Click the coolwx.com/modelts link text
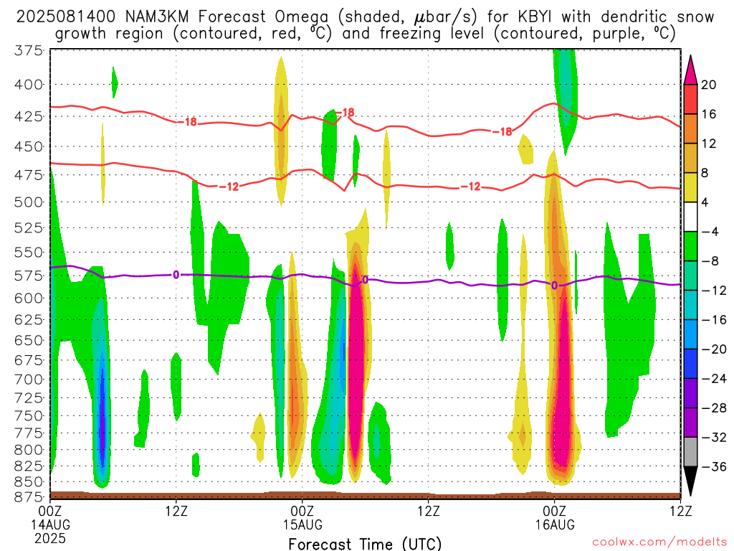 (x=659, y=542)
